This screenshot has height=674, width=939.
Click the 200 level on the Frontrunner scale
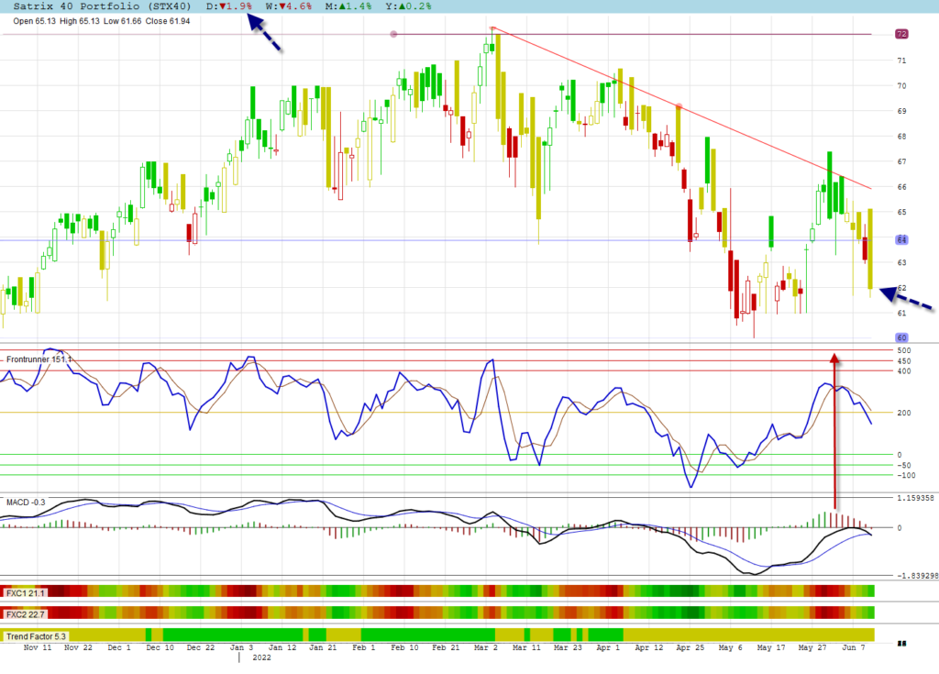pos(903,413)
